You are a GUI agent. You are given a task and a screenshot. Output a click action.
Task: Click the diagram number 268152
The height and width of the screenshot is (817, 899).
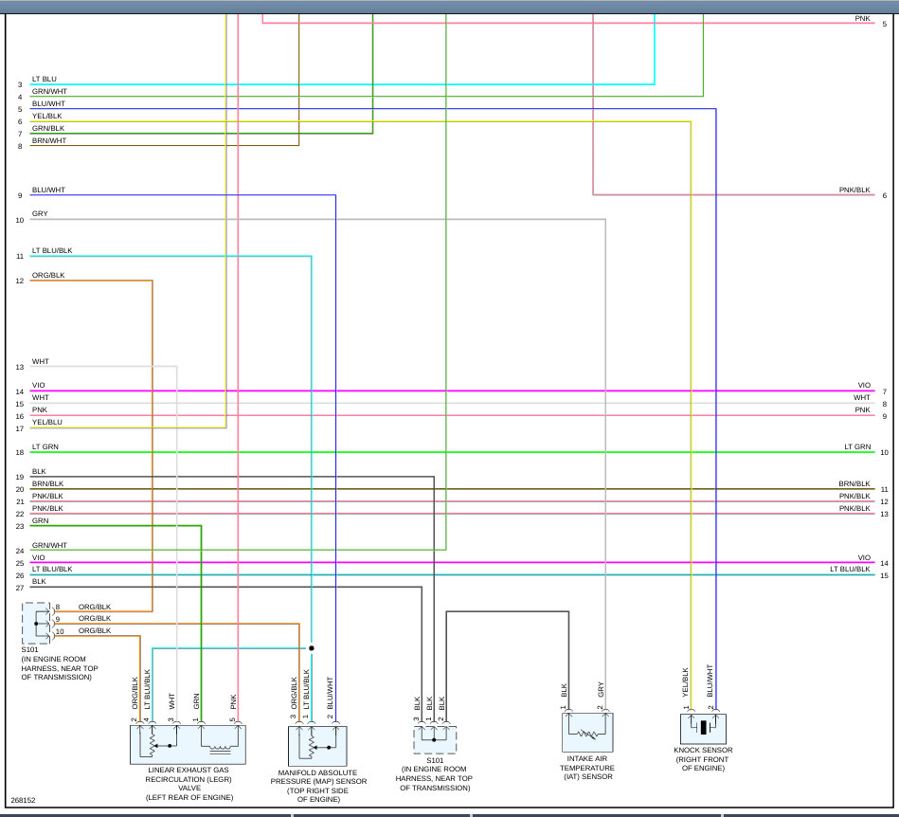[x=23, y=800]
